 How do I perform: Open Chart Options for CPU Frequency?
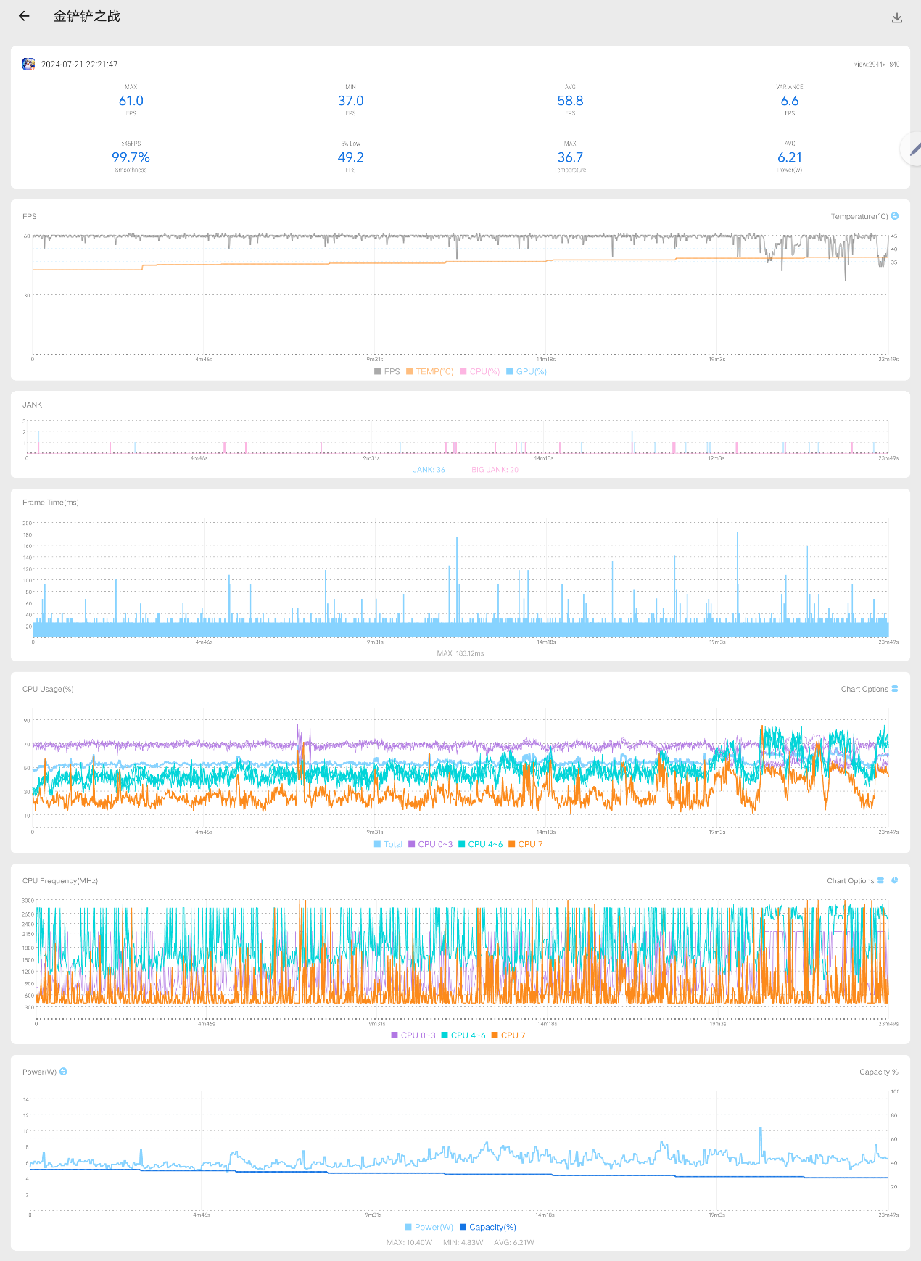pos(850,880)
